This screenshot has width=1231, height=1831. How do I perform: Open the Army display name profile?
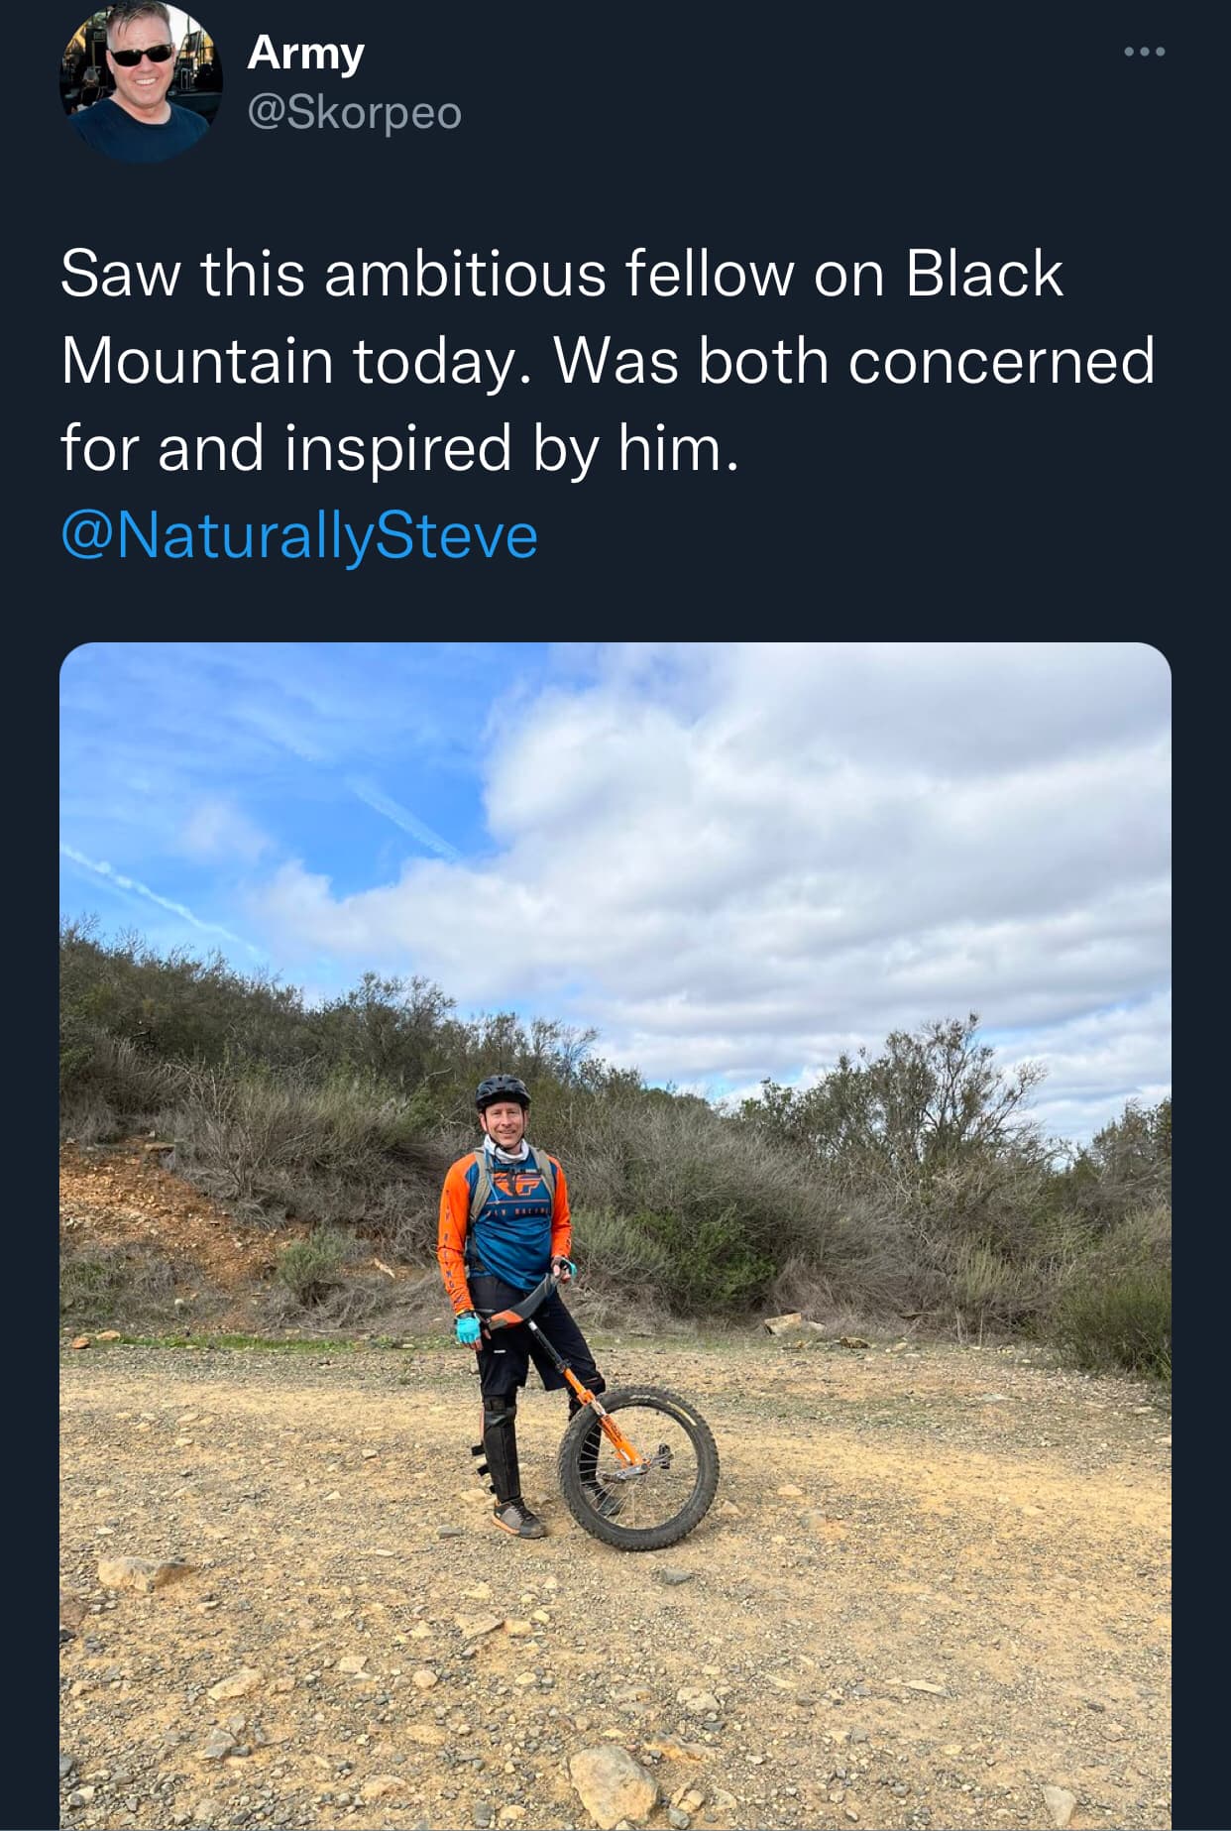point(305,54)
